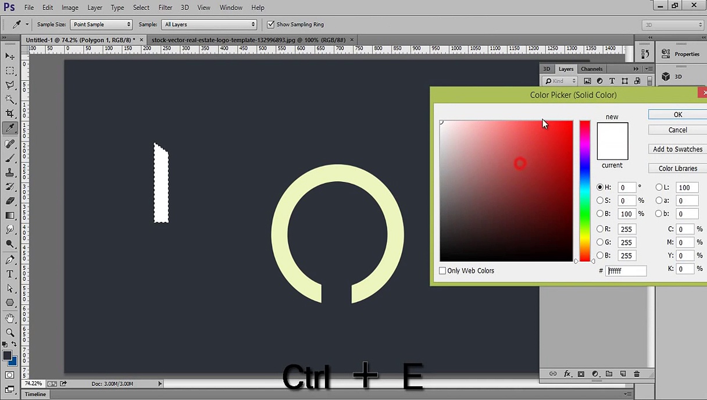Open adjustment layer menu half-circle icon
The height and width of the screenshot is (400, 707).
[595, 374]
